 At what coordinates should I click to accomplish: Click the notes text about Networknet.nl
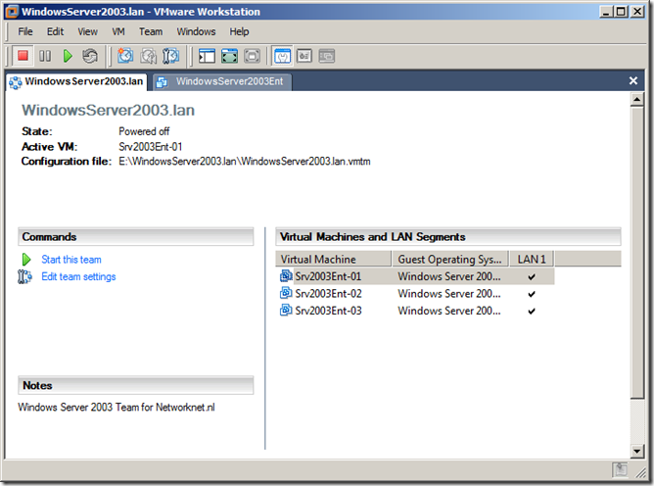point(117,407)
